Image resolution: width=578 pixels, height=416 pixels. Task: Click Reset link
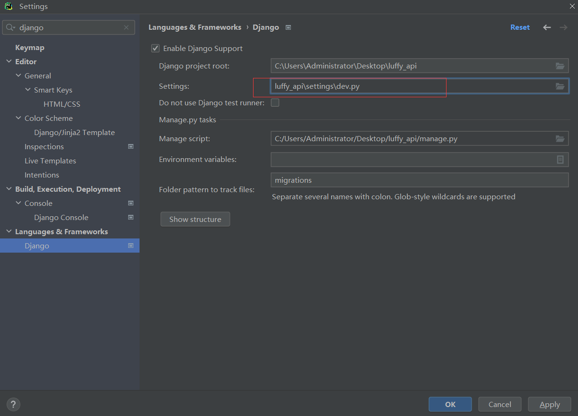pos(520,27)
